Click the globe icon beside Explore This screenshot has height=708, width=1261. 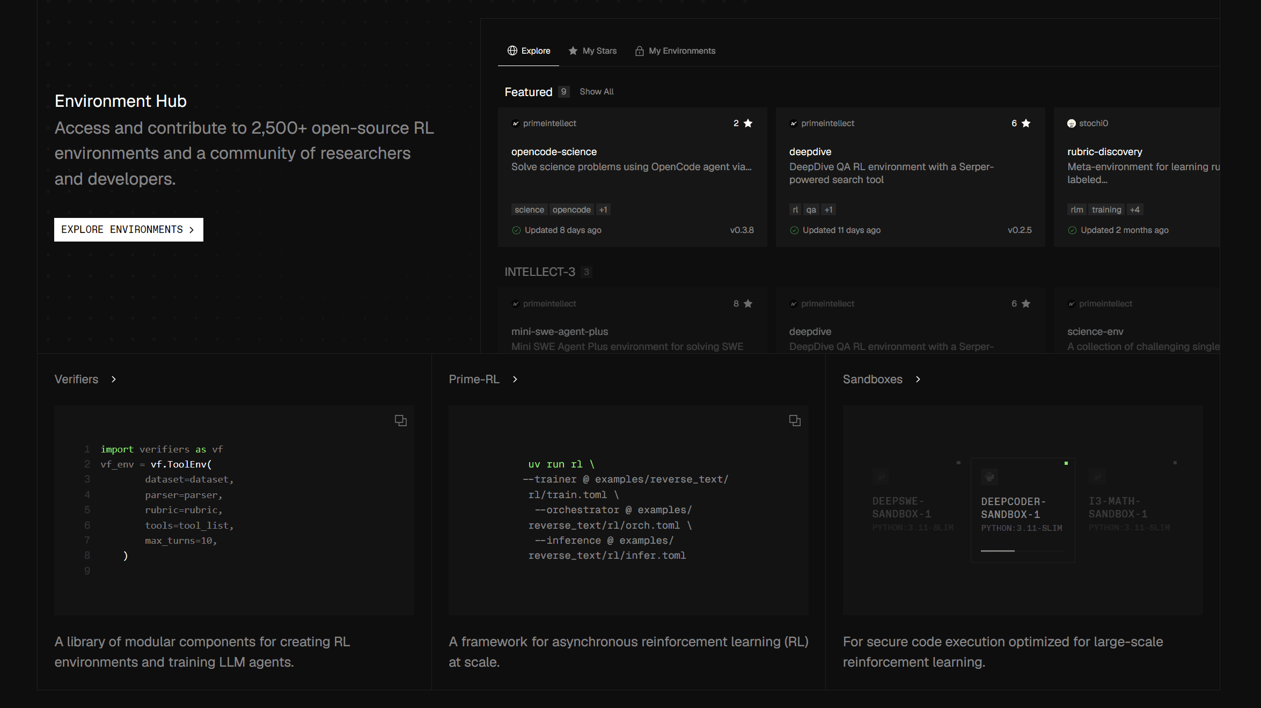click(x=512, y=50)
